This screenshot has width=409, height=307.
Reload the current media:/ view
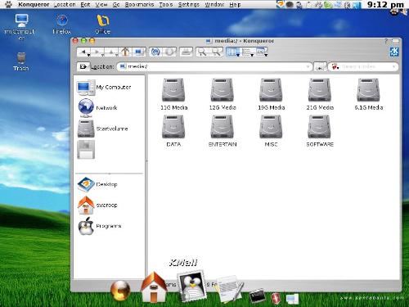coord(155,52)
